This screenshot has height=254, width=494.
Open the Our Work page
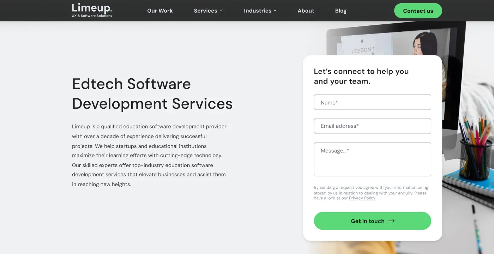tap(160, 11)
